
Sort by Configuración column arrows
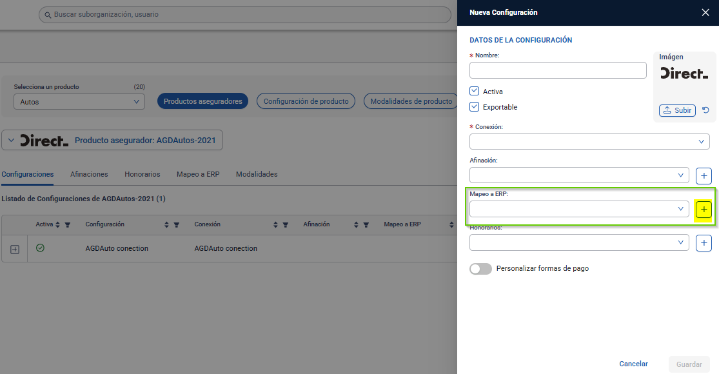tap(166, 224)
